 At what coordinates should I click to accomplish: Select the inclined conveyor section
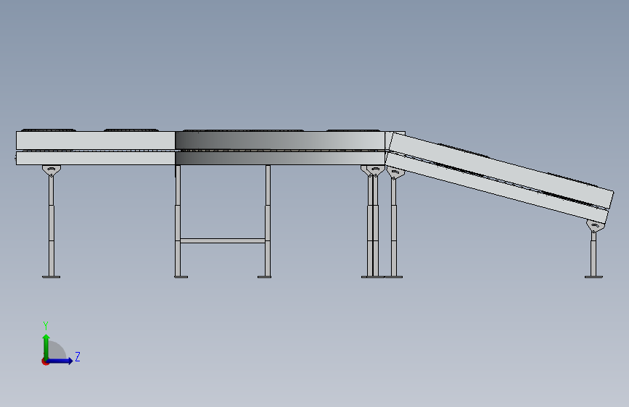(x=499, y=177)
